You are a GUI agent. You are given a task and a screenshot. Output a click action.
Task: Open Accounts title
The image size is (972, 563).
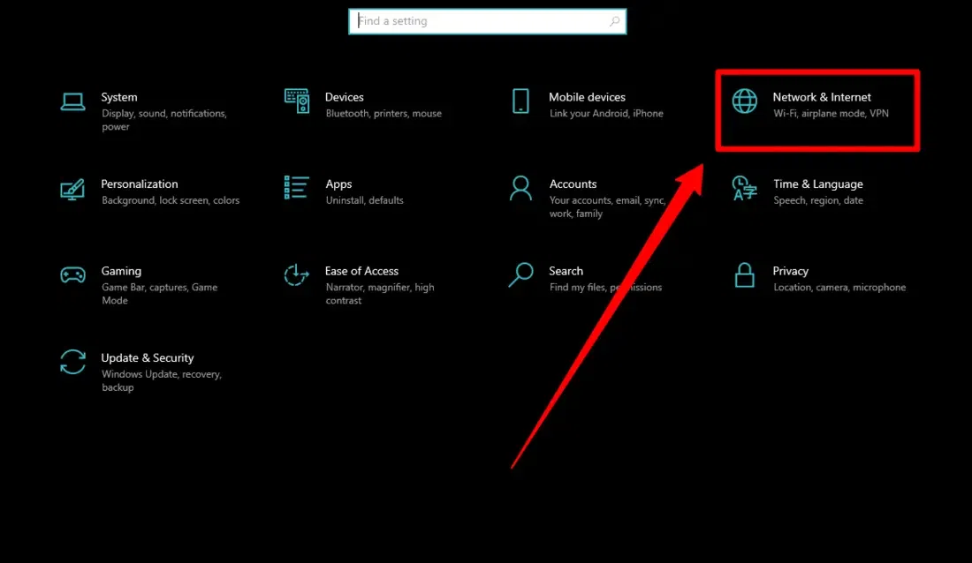(573, 184)
